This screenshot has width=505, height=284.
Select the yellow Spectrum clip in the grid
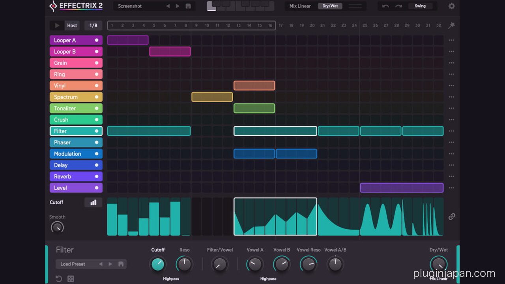(212, 97)
